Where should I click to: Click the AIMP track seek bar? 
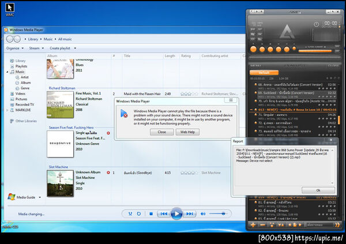[x=295, y=58]
